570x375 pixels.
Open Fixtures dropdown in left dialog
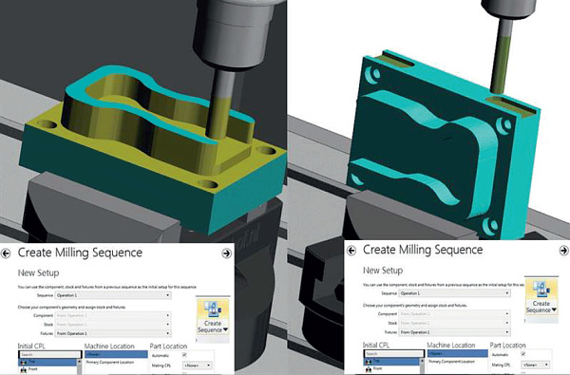(x=113, y=333)
